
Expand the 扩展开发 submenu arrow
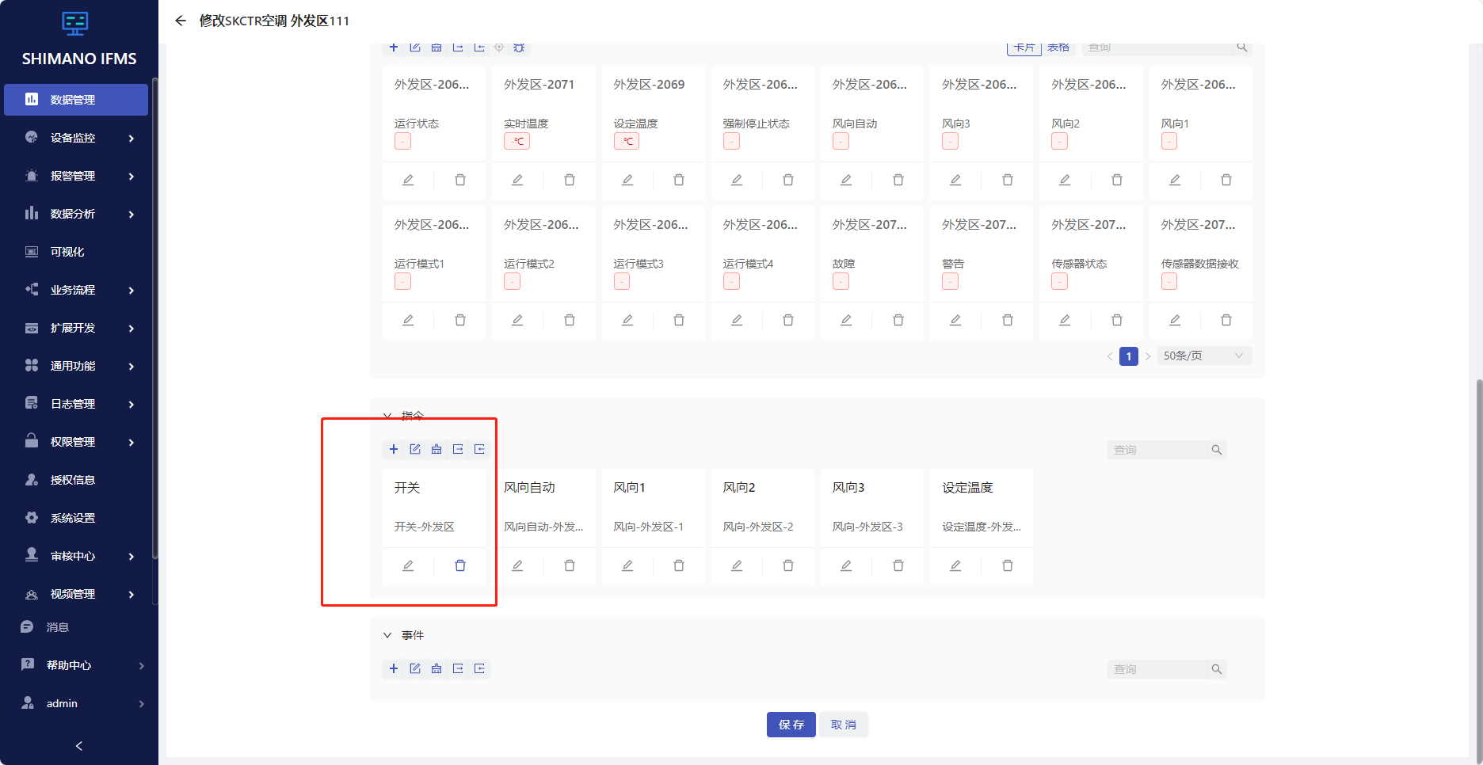pos(132,328)
